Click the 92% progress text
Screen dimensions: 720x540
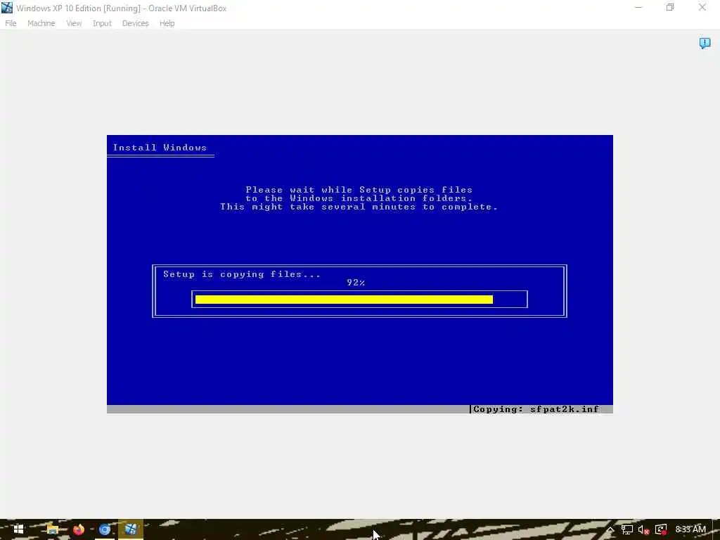pos(356,283)
